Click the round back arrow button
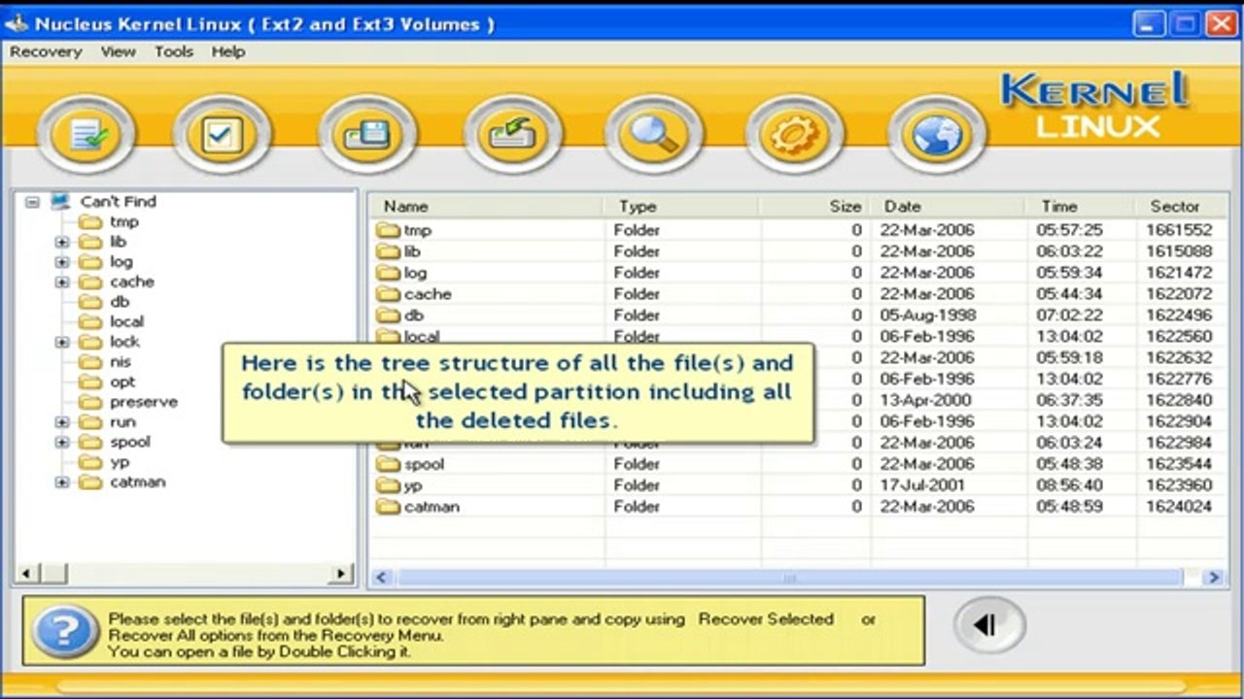This screenshot has height=699, width=1244. pyautogui.click(x=988, y=624)
